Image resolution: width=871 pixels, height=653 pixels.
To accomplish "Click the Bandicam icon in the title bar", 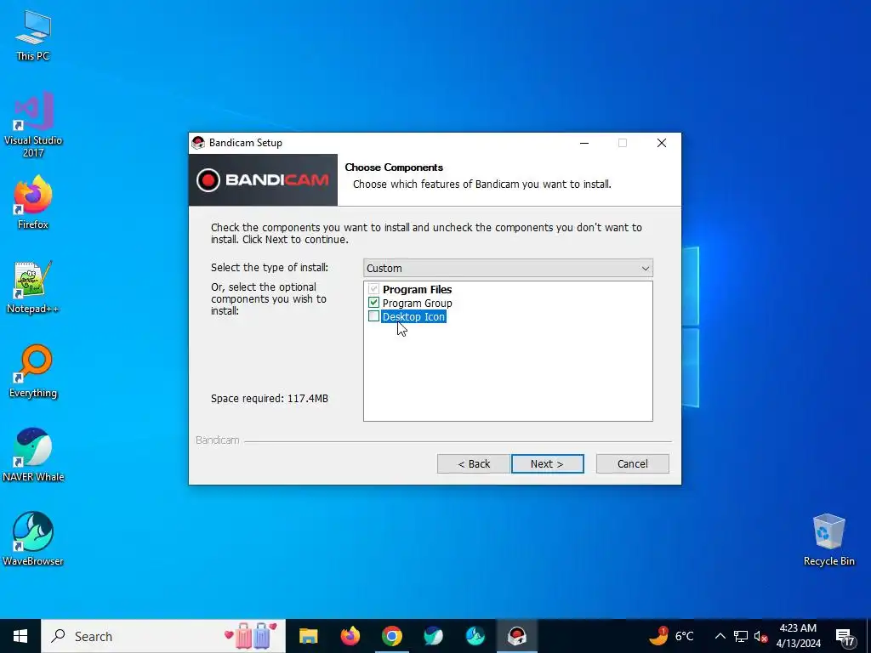I will pos(197,143).
